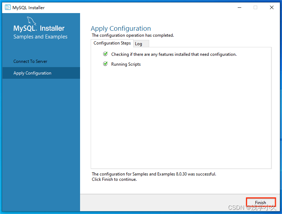
Task: Click 'Samples and Examples' sidebar subtitle
Action: coord(40,37)
